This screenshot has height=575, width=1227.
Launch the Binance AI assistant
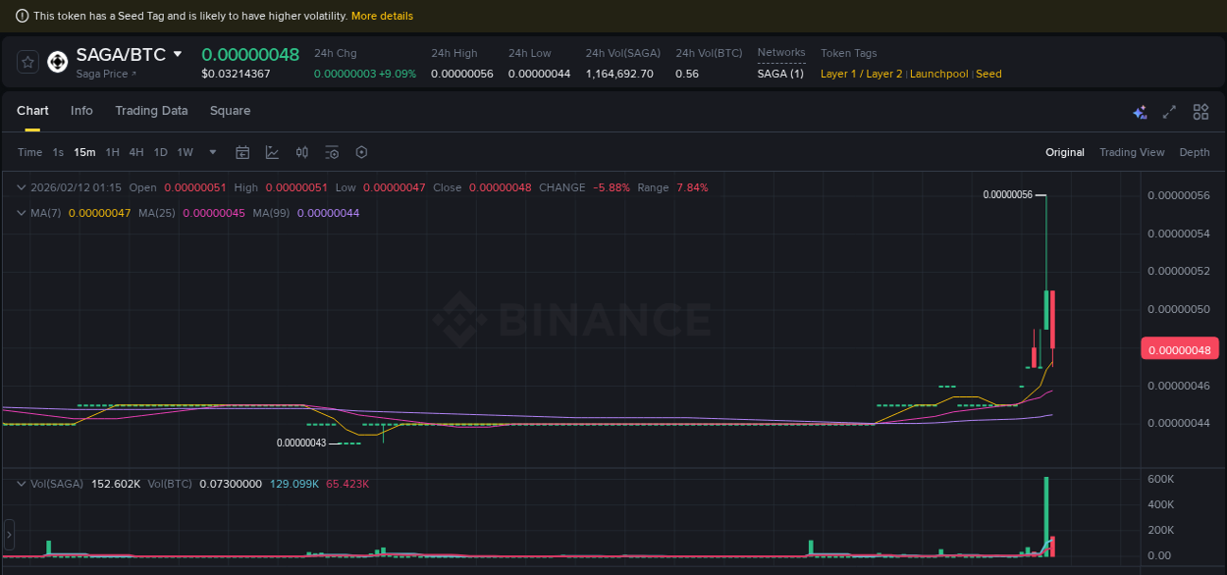tap(1140, 112)
